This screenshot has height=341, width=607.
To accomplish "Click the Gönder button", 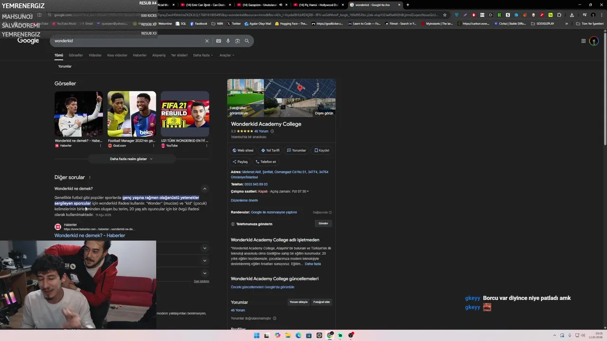I will 323,224.
